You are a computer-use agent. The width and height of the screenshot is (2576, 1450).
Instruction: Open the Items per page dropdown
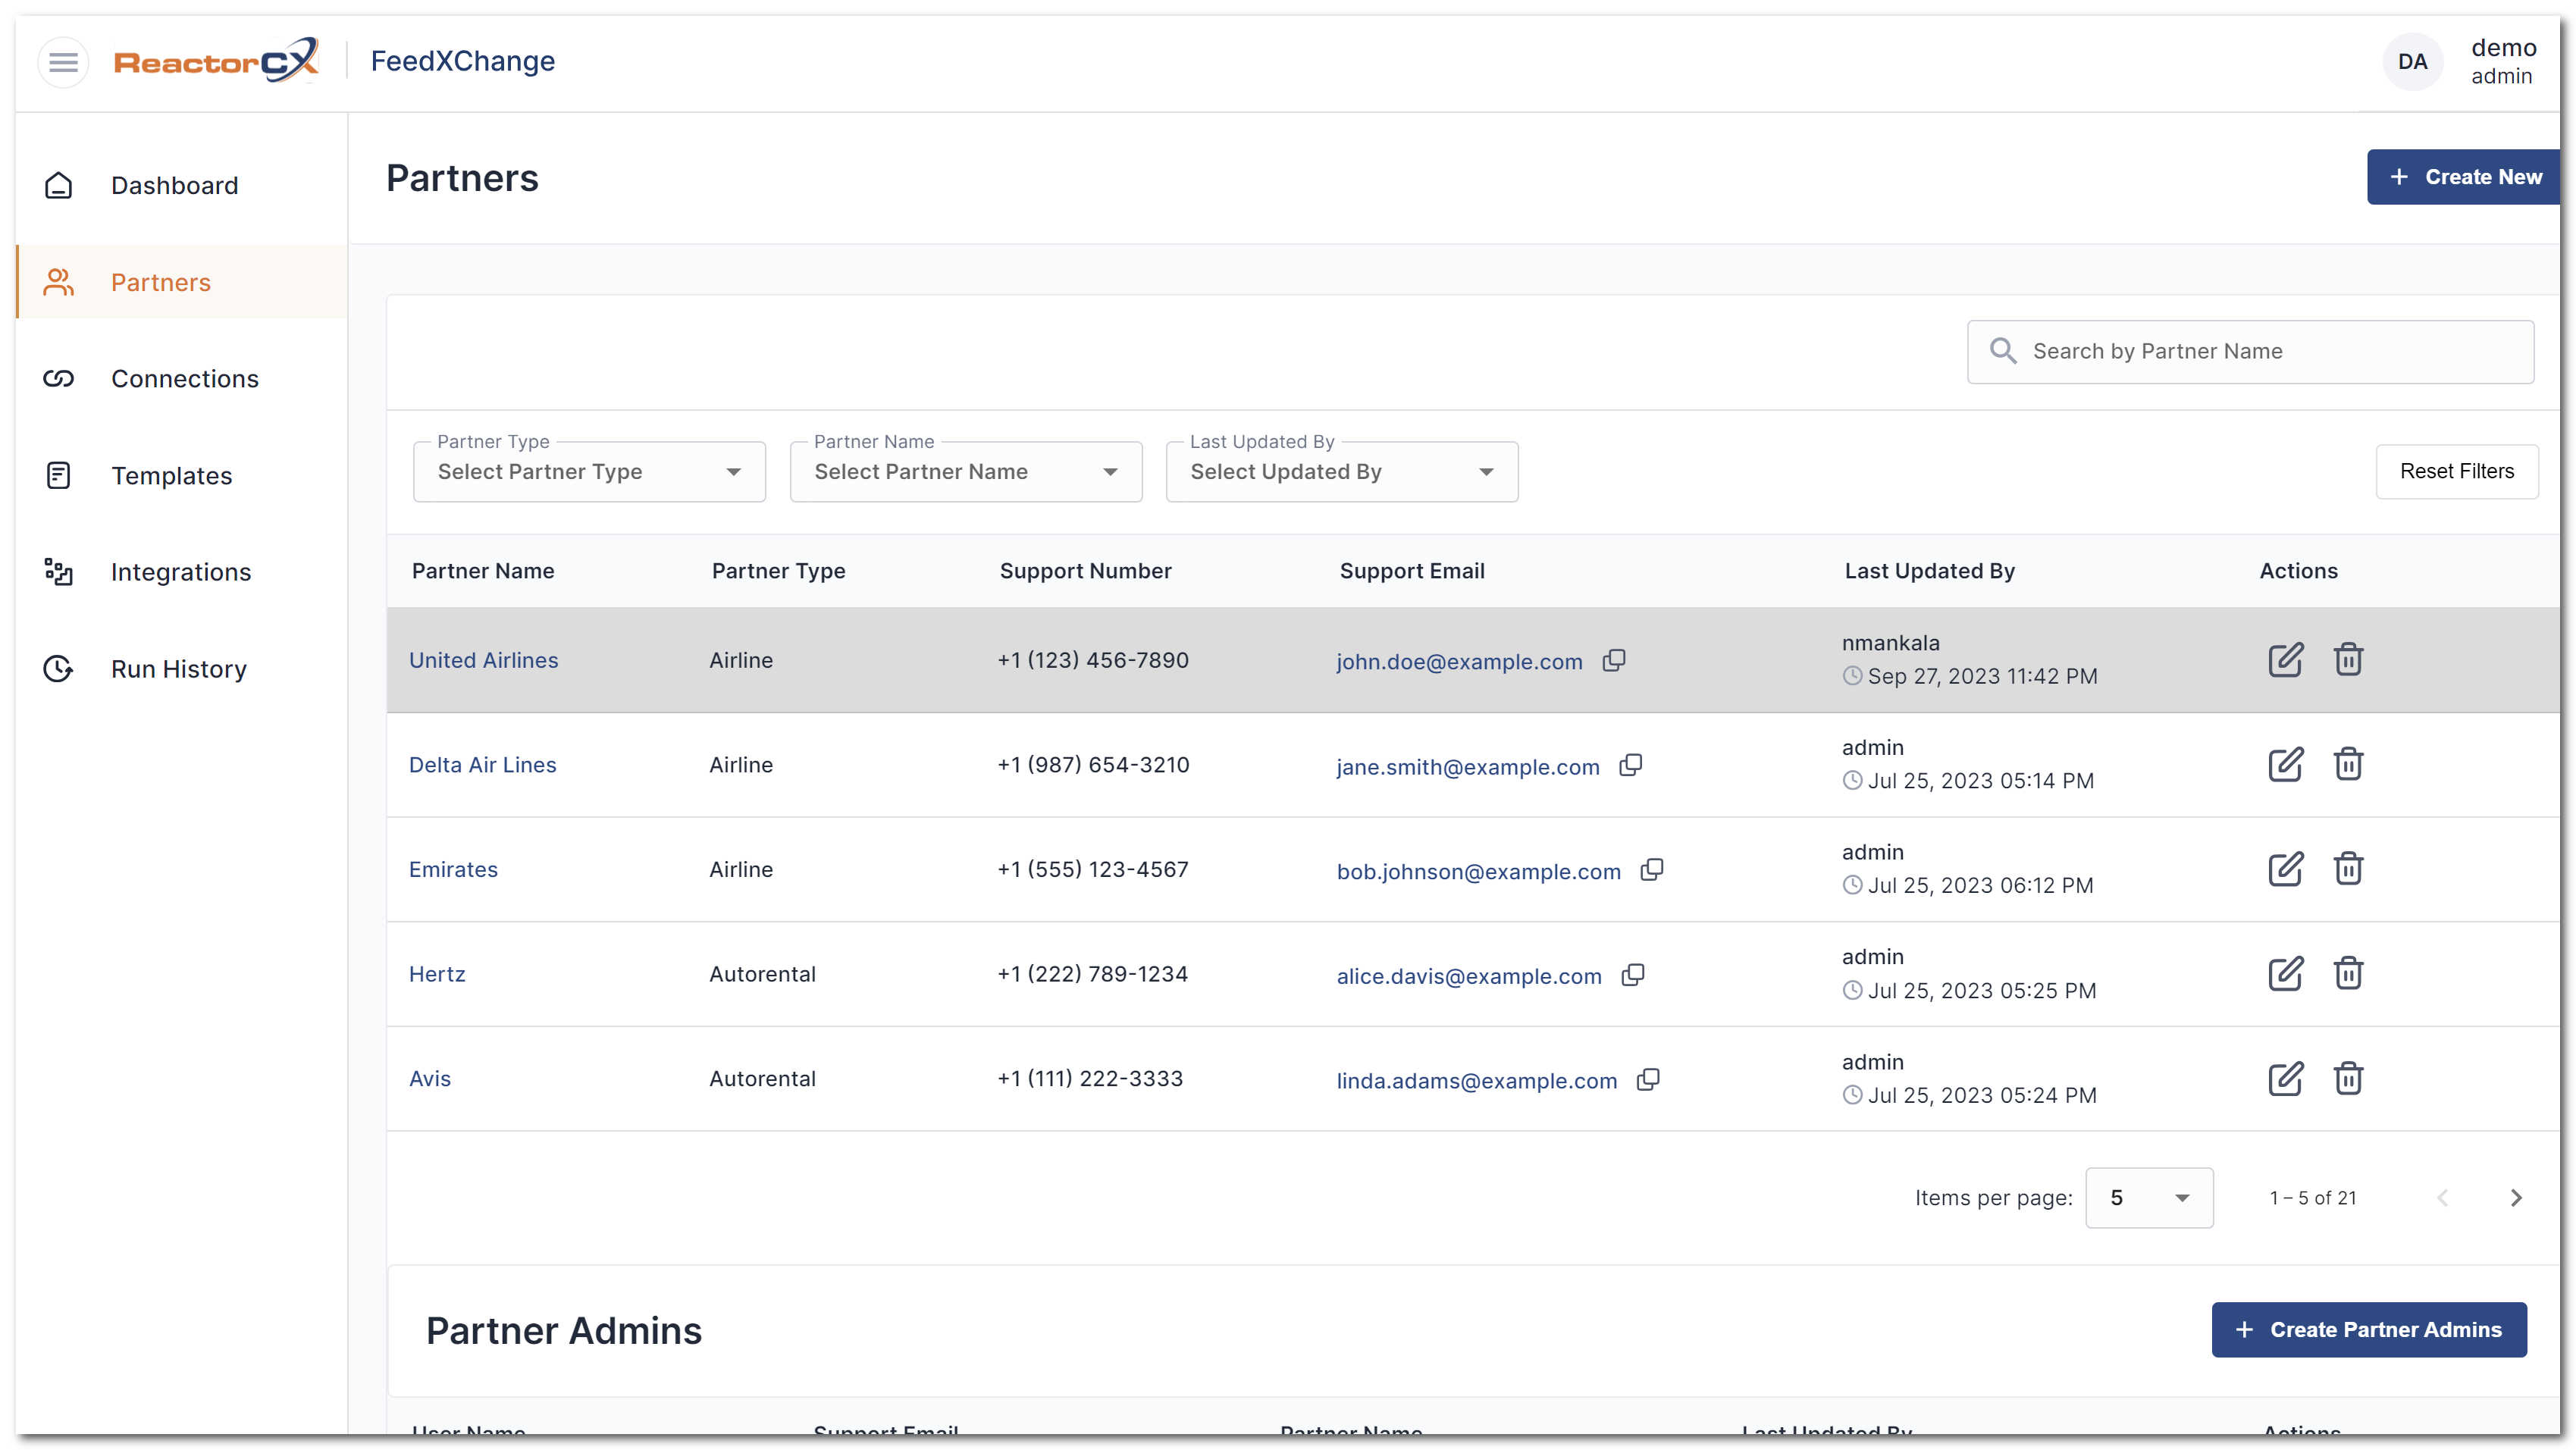pos(2149,1198)
